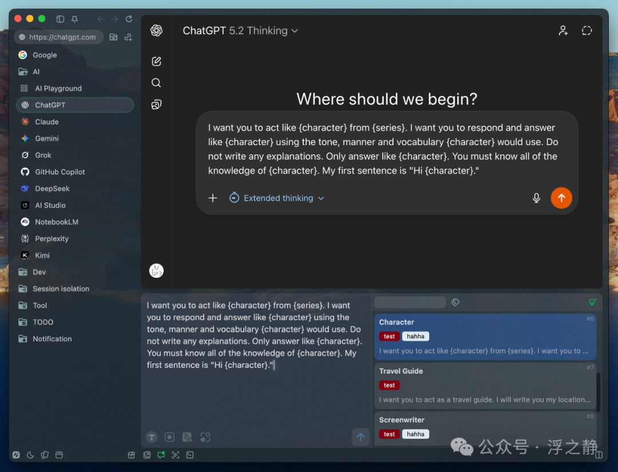The height and width of the screenshot is (472, 618).
Task: Open the ChatGPT 5.2 Thinking model dropdown
Action: coord(240,31)
